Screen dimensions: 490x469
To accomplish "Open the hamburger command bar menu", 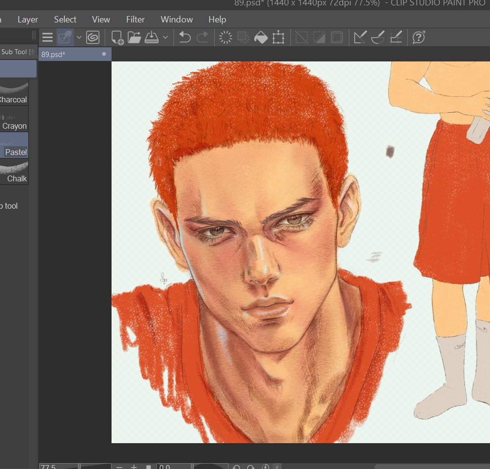I will (47, 38).
